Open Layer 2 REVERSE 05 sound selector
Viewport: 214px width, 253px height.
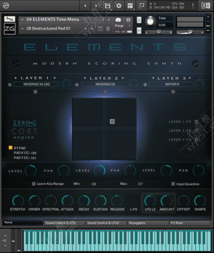point(104,84)
